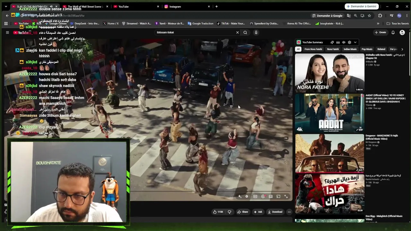The width and height of the screenshot is (411, 231).
Task: Select the All filter chip
Action: (298, 49)
